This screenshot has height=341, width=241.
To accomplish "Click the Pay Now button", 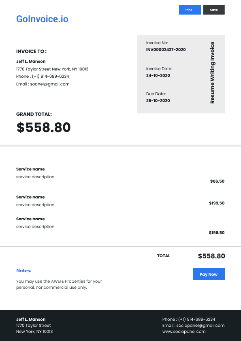I will 209,274.
